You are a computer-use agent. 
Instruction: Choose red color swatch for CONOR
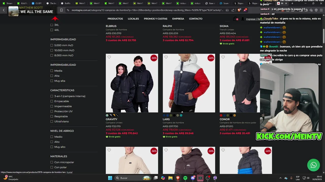[x=221, y=116]
